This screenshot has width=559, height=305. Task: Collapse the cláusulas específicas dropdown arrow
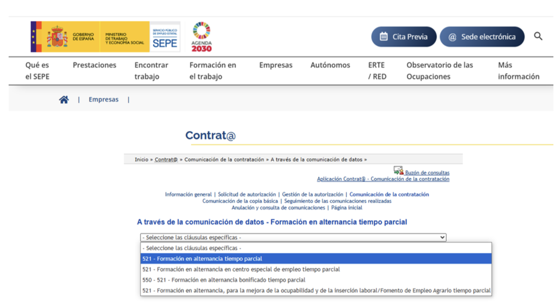click(x=442, y=237)
